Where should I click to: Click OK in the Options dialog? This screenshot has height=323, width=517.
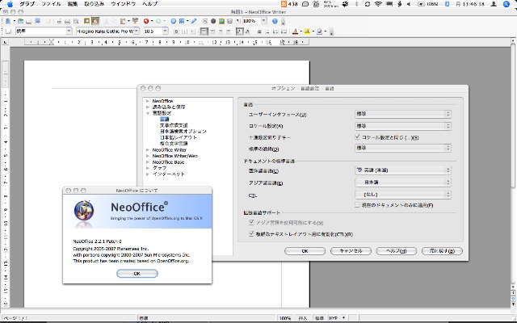coord(305,251)
